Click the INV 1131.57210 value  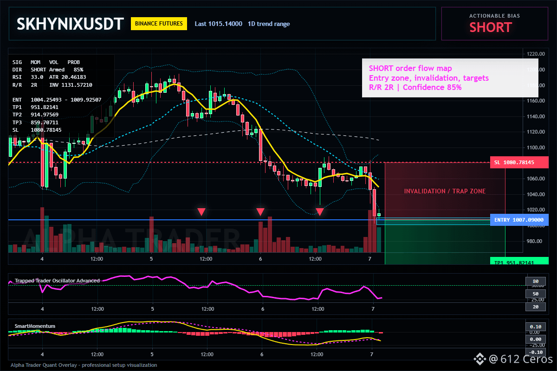[x=71, y=85]
